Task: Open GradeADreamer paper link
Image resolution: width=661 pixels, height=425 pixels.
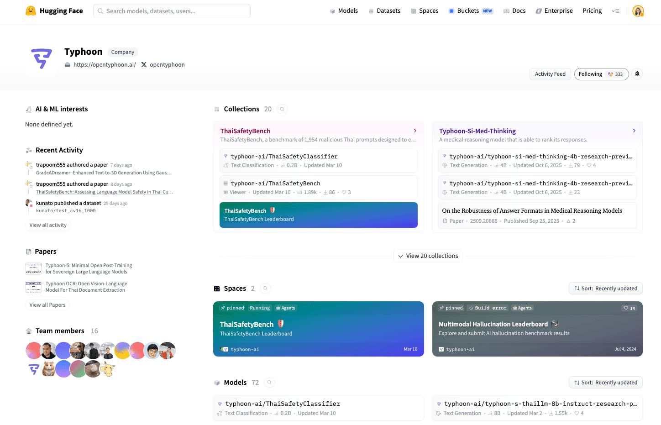Action: (104, 173)
